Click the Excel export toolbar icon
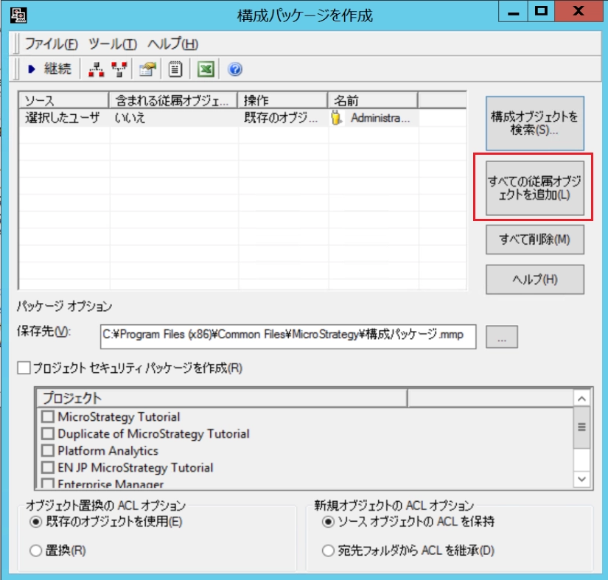Screen dimensions: 608x580 click(x=206, y=69)
